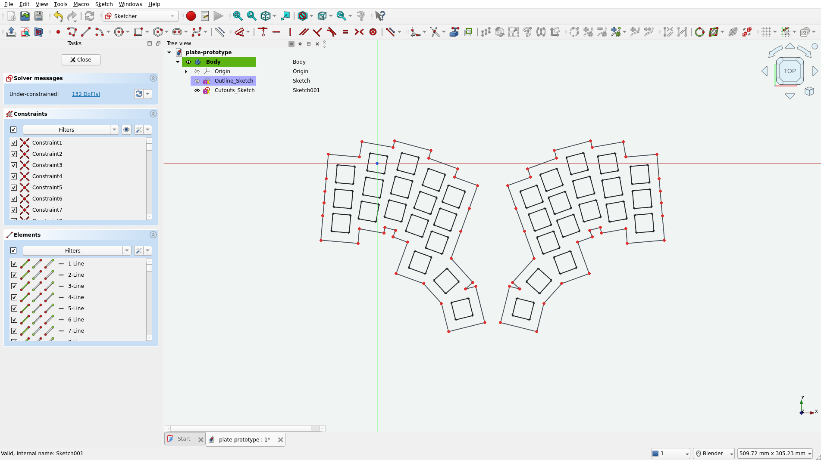Select the Create polygon tool
This screenshot has height=460, width=821.
[158, 32]
